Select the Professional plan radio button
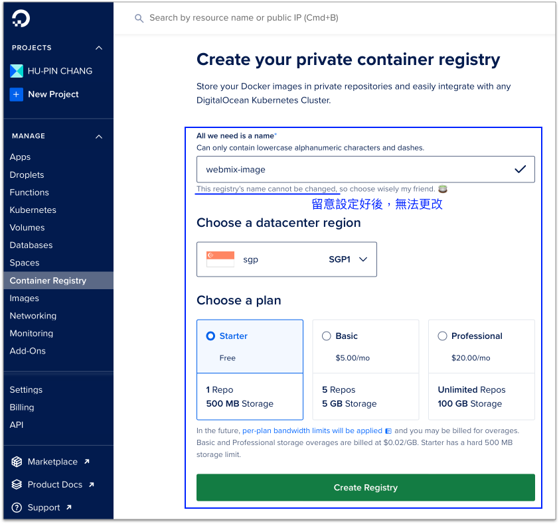Viewport: 559px width, 524px height. coord(442,336)
